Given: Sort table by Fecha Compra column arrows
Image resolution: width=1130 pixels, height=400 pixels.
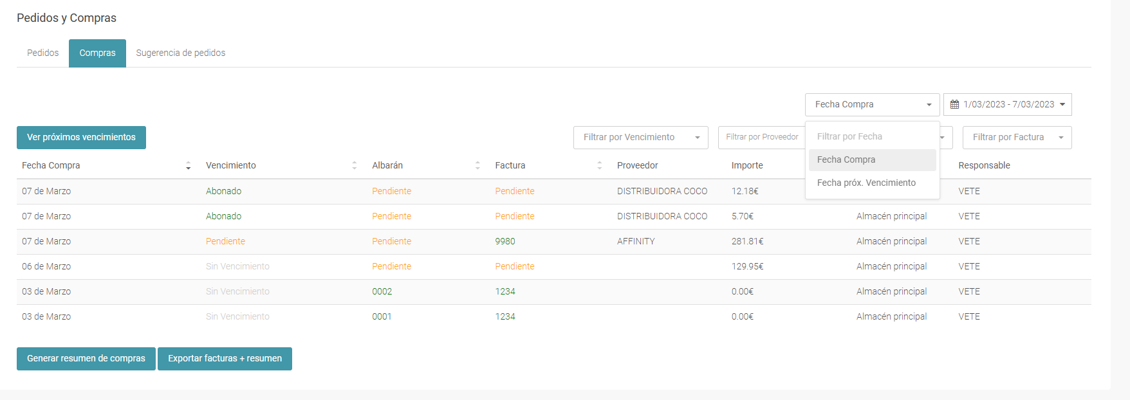Looking at the screenshot, I should point(188,166).
